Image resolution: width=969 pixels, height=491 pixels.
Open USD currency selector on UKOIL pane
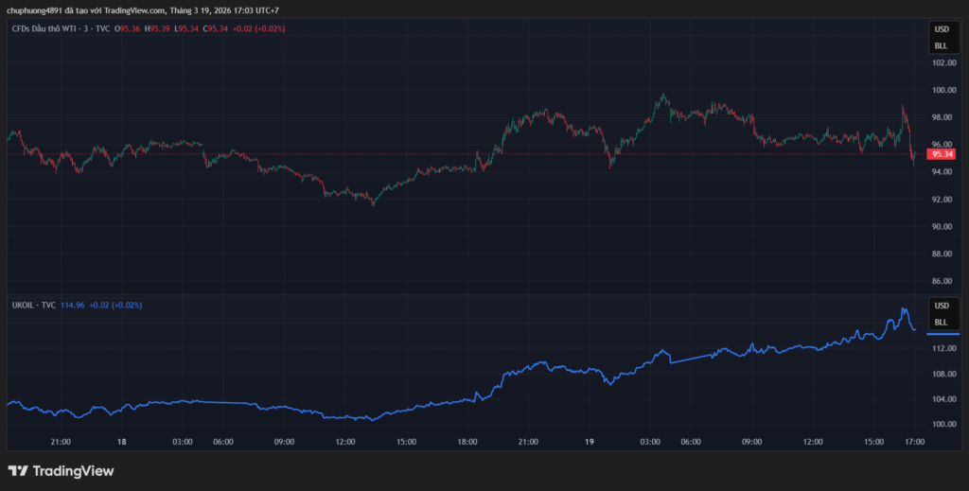click(x=941, y=306)
